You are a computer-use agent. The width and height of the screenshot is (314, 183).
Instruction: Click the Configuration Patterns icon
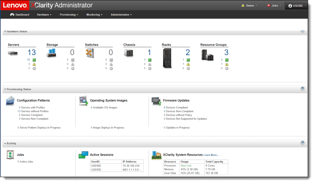(x=10, y=101)
